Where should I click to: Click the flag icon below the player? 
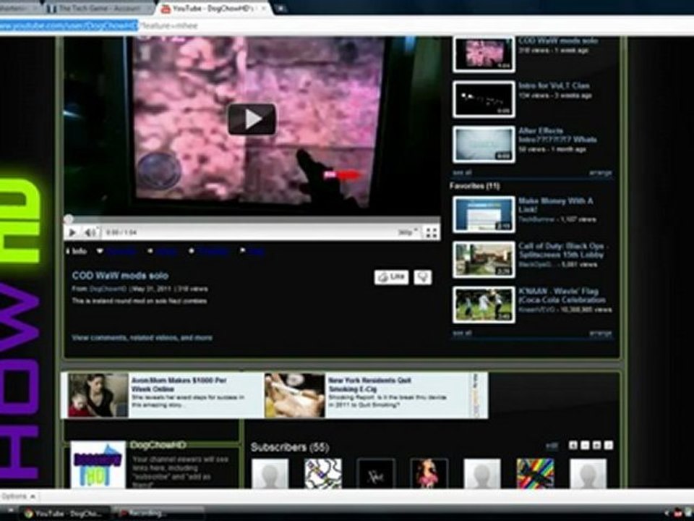(x=243, y=251)
